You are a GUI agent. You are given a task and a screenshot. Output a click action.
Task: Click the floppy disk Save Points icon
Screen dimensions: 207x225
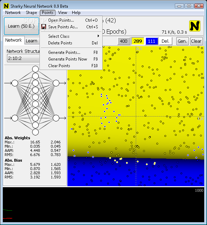pos(44,27)
